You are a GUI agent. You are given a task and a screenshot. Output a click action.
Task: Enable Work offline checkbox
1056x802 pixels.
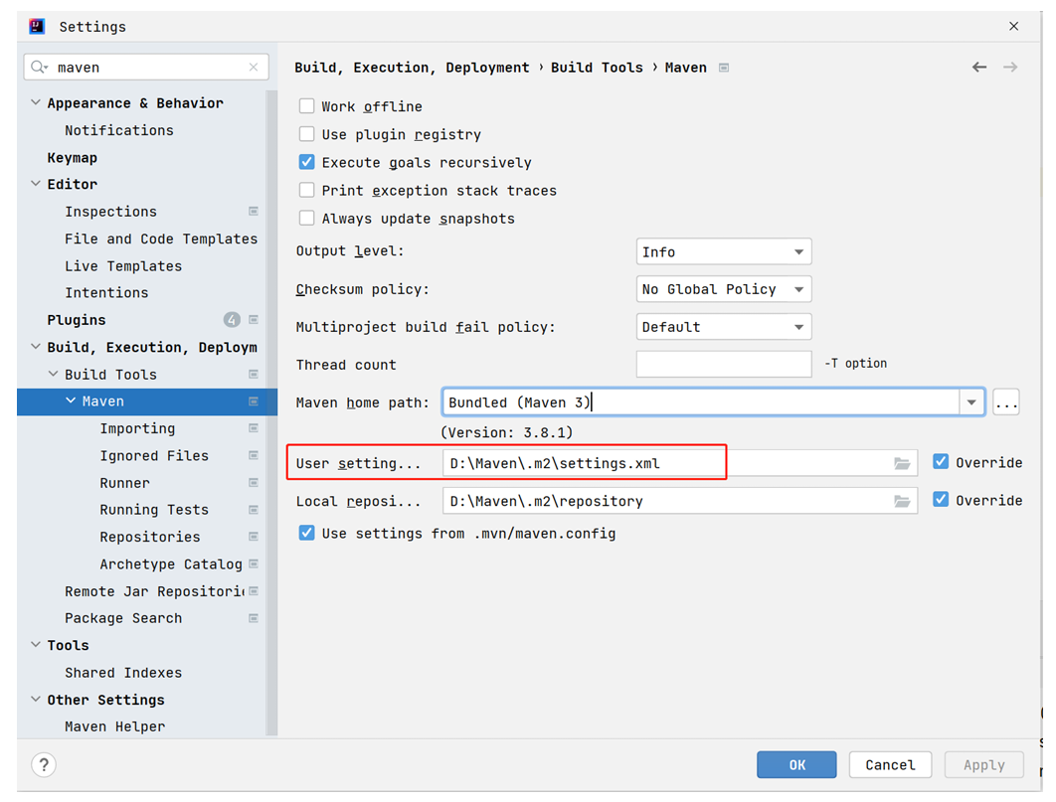coord(306,105)
